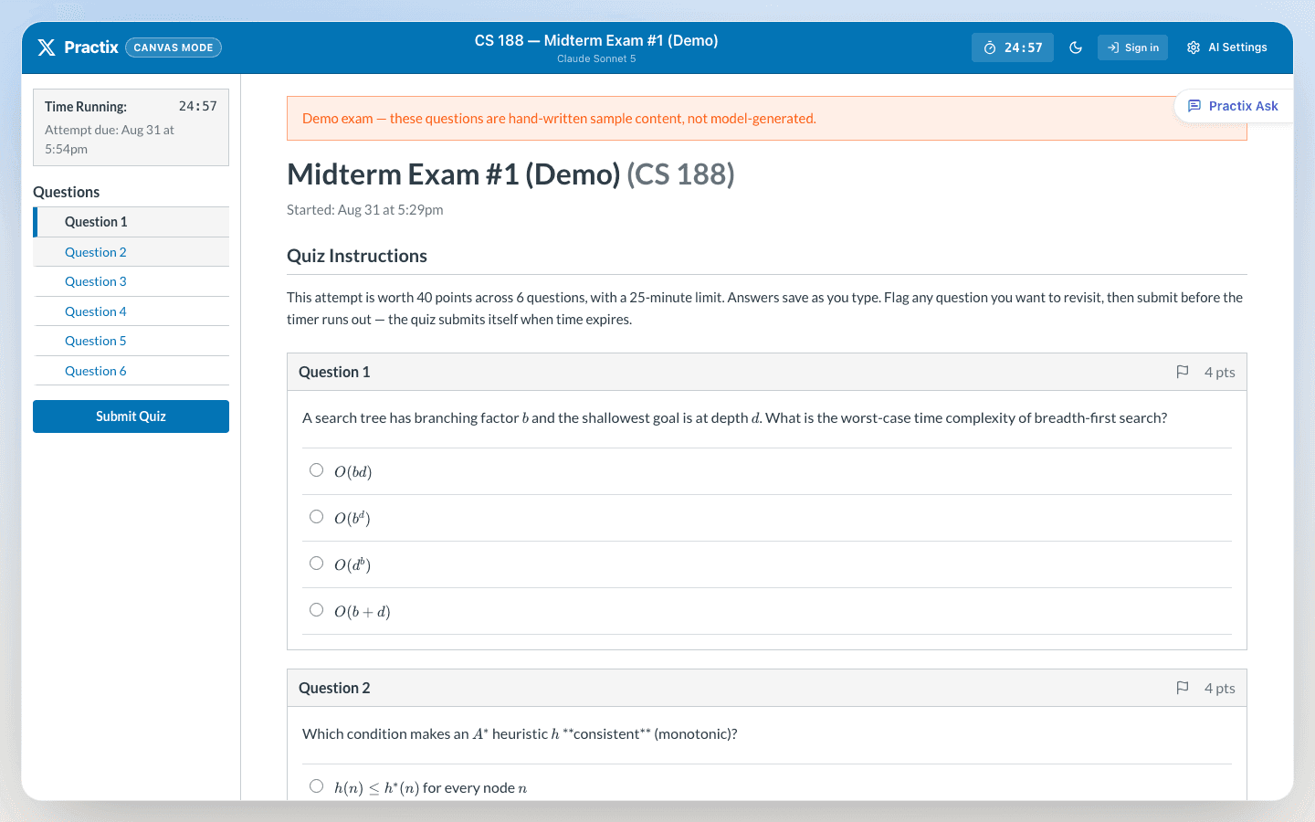Click the 'Started: Aug 31 at 5:29pm' text
Screen dimensions: 1315x822
[x=365, y=210]
